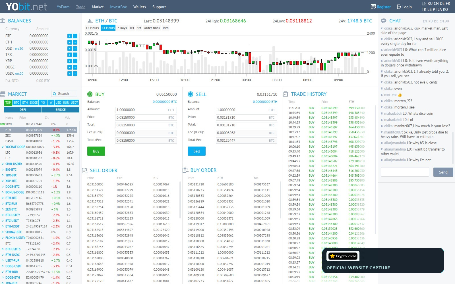455x284 pixels.
Task: Open YoFarm in top navigation
Action: [x=63, y=7]
